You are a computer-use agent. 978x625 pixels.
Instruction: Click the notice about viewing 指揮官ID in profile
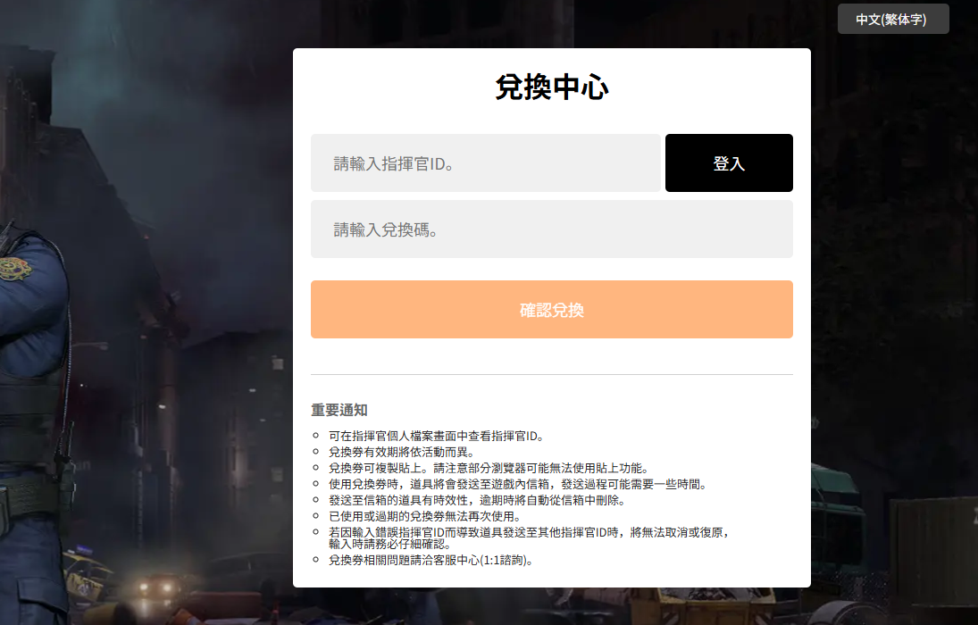click(436, 437)
